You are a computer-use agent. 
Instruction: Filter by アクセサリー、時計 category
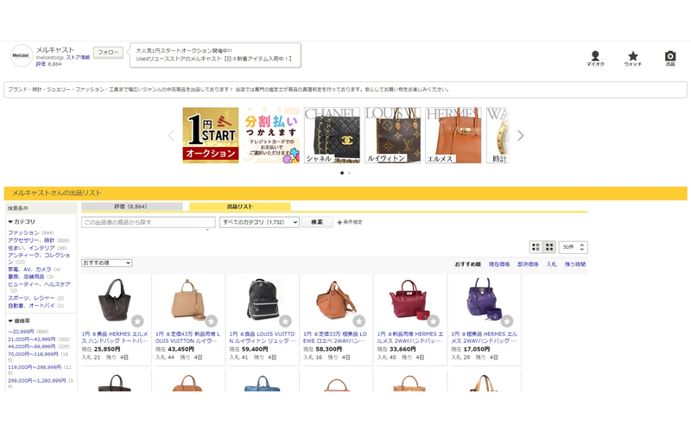(31, 241)
